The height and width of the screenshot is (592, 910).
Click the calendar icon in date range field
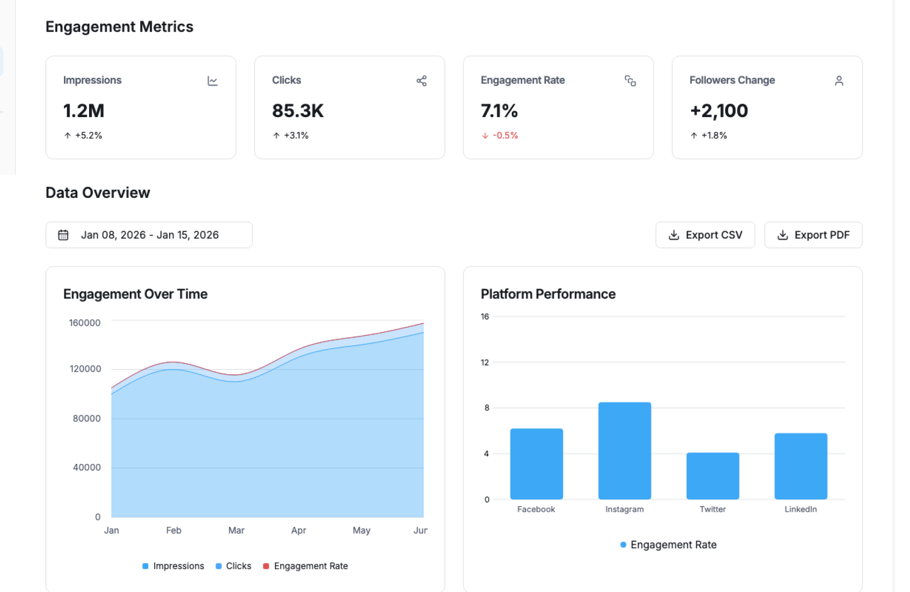pos(63,235)
